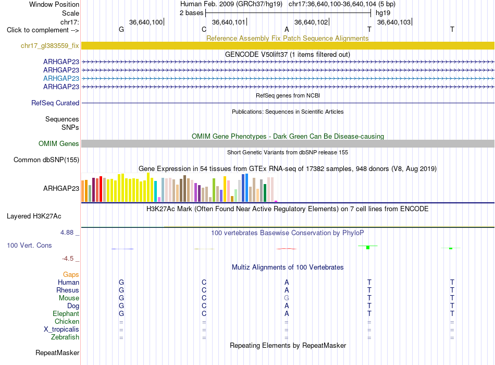Click base A in the complement ruler row

tap(287, 29)
